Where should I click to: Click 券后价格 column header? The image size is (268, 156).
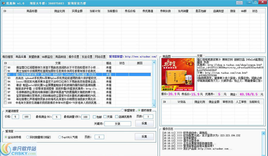(130, 11)
